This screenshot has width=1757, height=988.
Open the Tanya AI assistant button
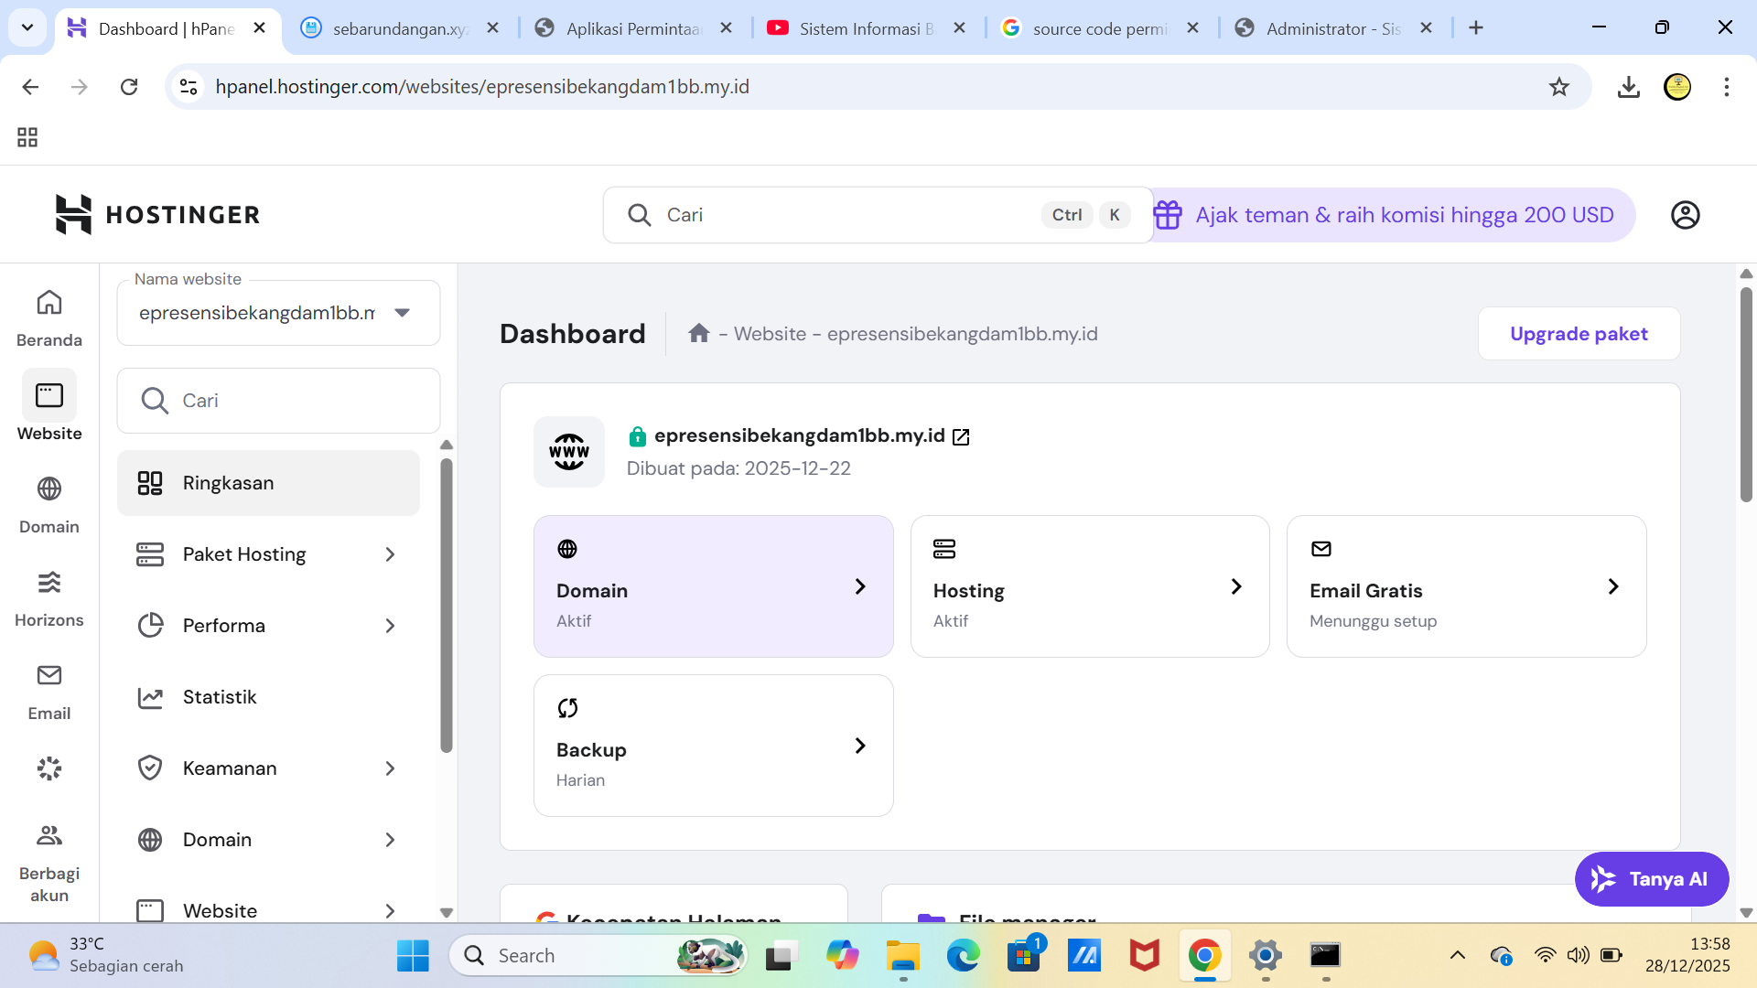[x=1651, y=879]
